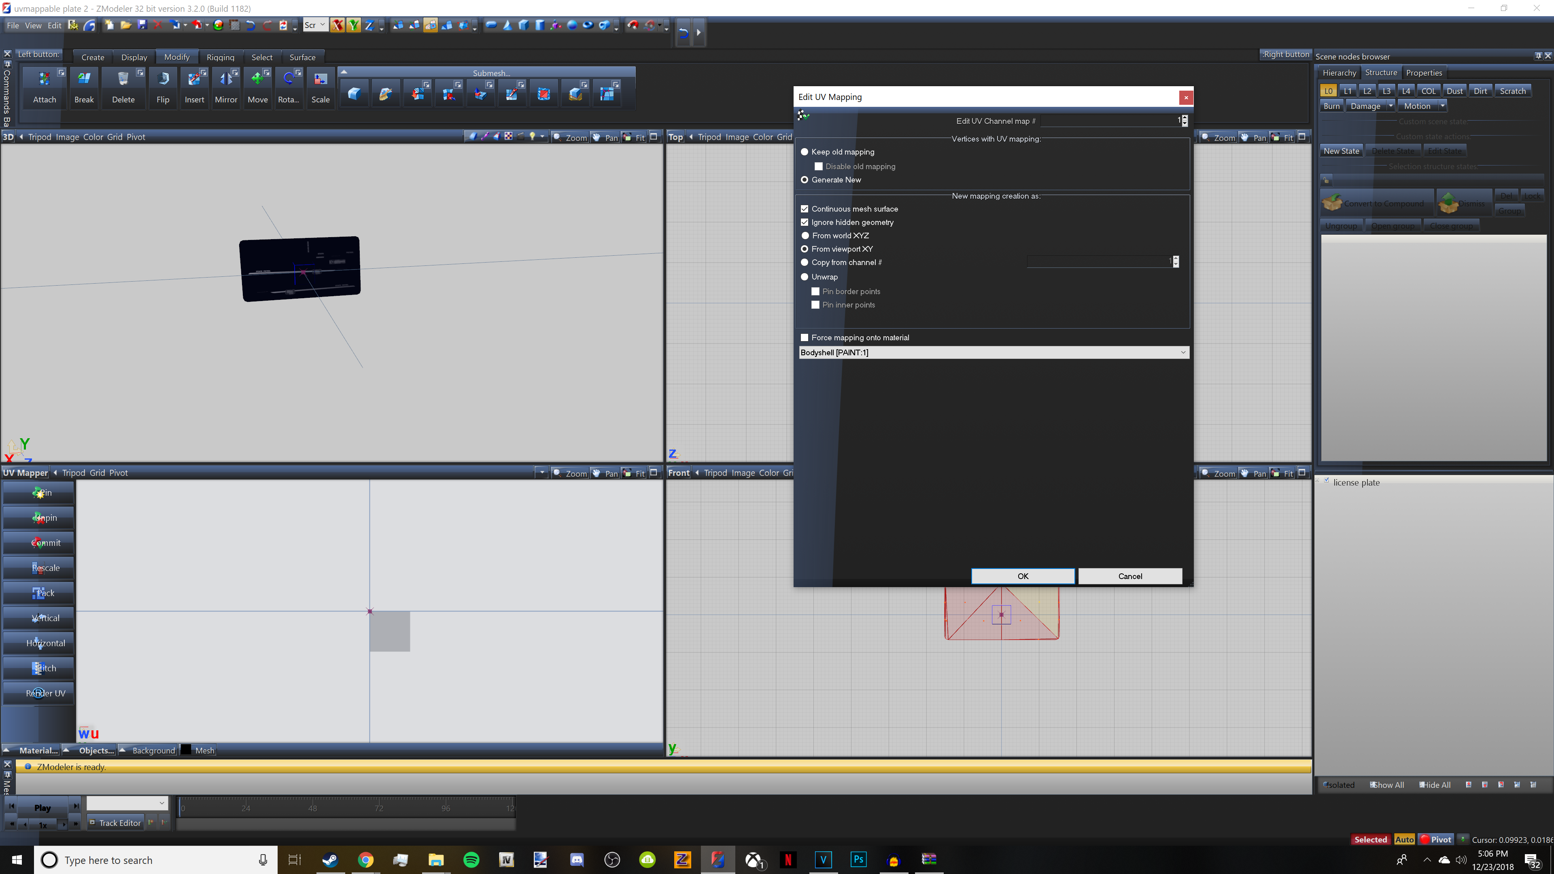The image size is (1554, 874).
Task: Uncheck Continuous mesh surface
Action: click(x=804, y=209)
